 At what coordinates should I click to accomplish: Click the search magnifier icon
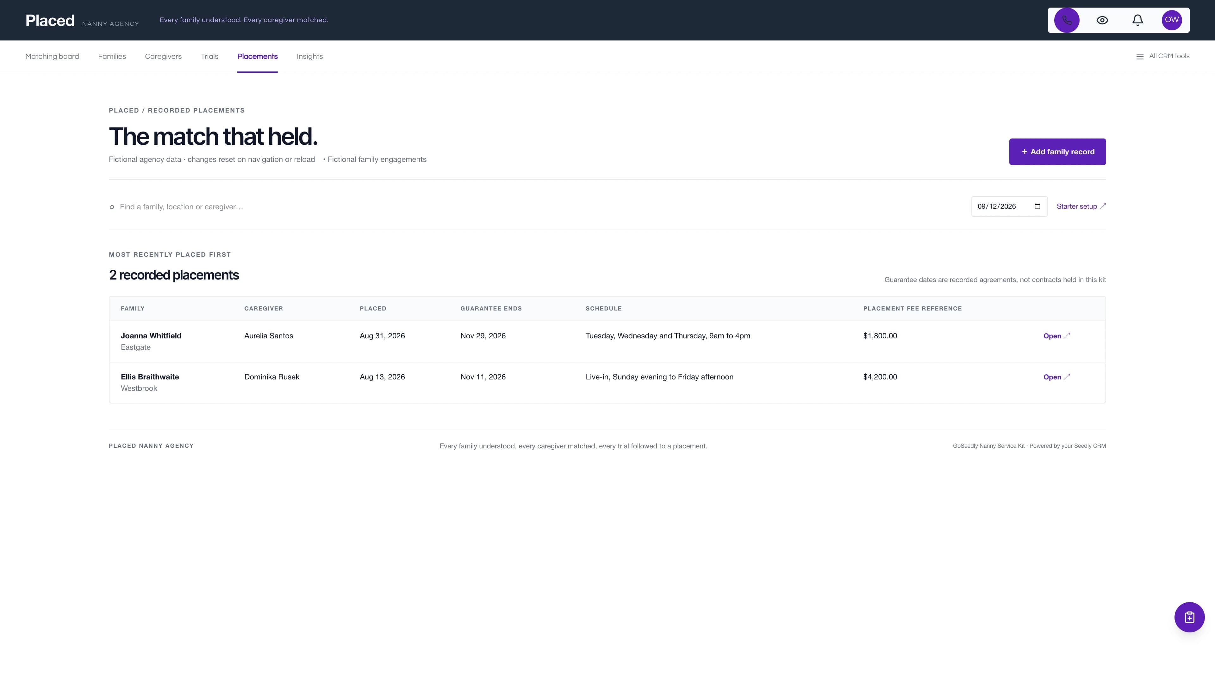pyautogui.click(x=112, y=207)
